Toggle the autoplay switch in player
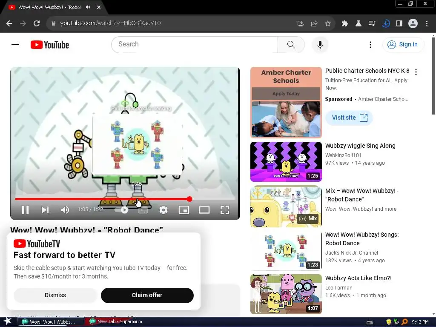436x327 pixels. tap(121, 210)
